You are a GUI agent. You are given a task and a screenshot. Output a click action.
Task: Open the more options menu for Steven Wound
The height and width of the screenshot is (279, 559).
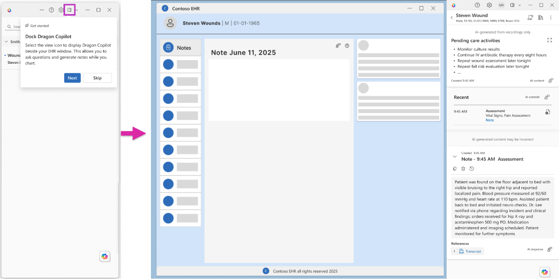click(551, 18)
